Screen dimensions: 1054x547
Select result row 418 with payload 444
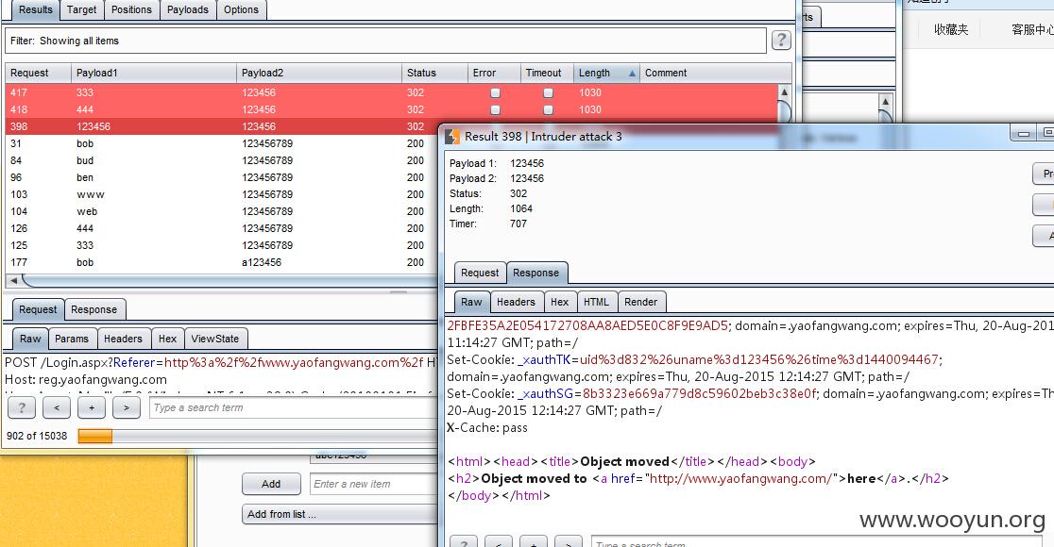click(x=391, y=109)
